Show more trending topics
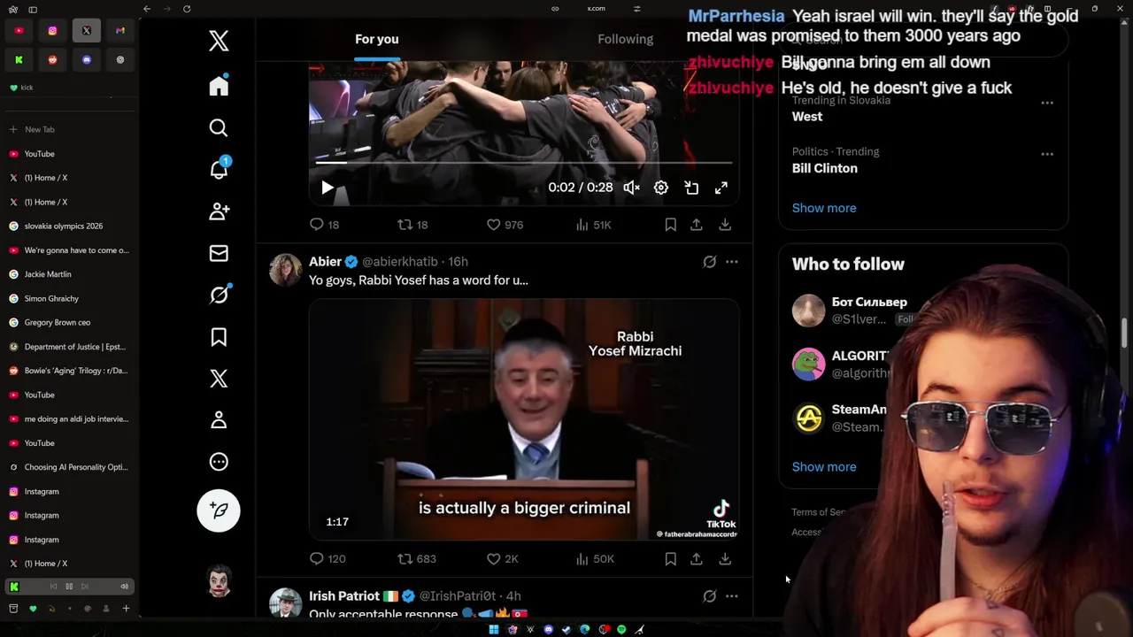Viewport: 1133px width, 637px height. pyautogui.click(x=824, y=208)
